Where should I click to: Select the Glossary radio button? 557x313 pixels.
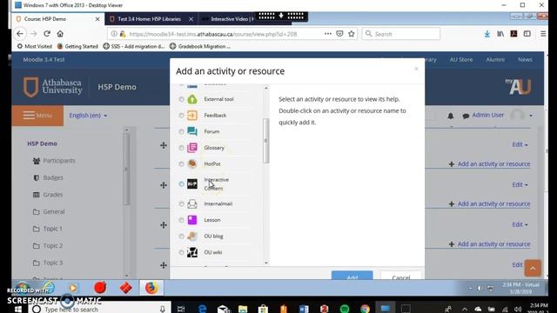point(182,148)
